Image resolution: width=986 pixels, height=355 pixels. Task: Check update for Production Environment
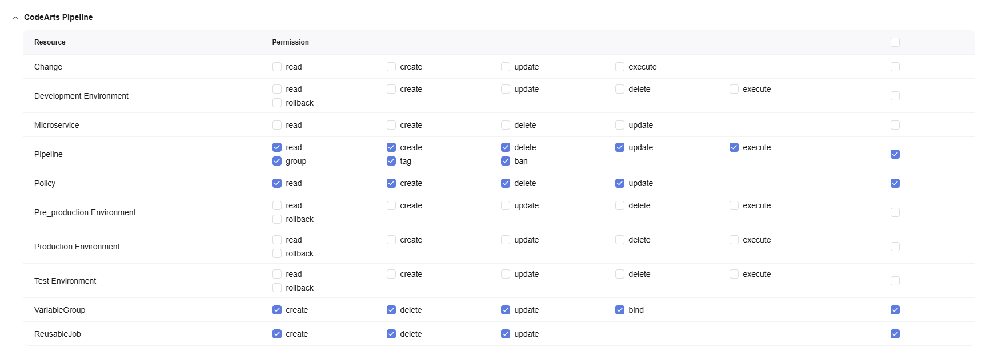(506, 240)
